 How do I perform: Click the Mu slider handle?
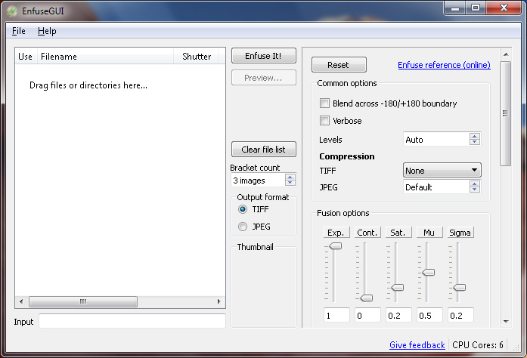click(428, 272)
